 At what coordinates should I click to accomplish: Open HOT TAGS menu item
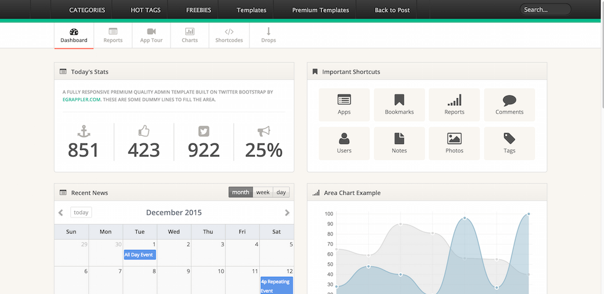tap(146, 10)
